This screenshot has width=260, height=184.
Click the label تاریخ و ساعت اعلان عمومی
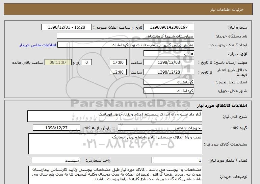(x=118, y=27)
